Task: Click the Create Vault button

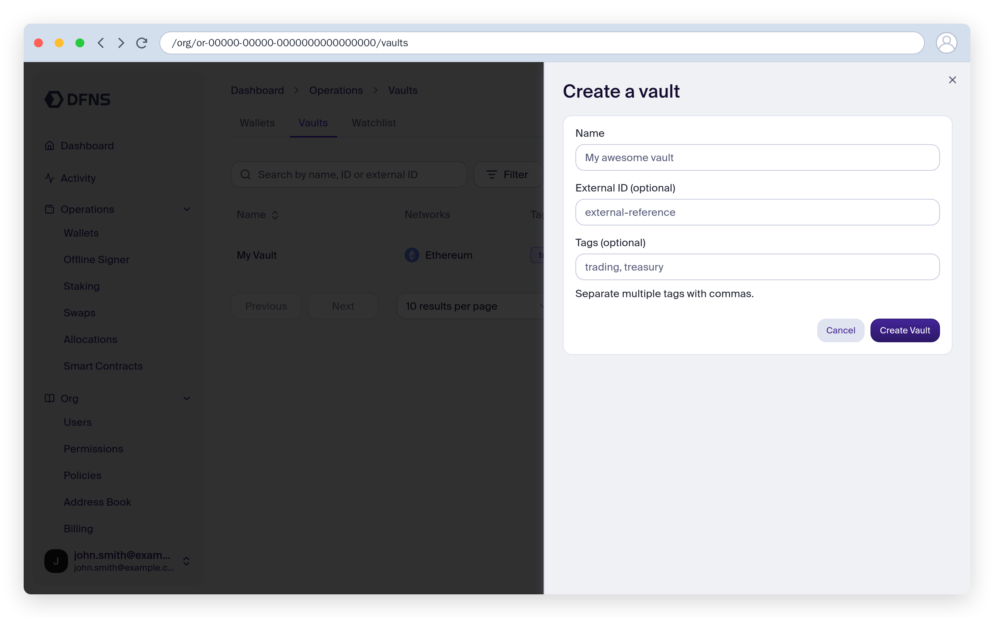Action: point(905,330)
